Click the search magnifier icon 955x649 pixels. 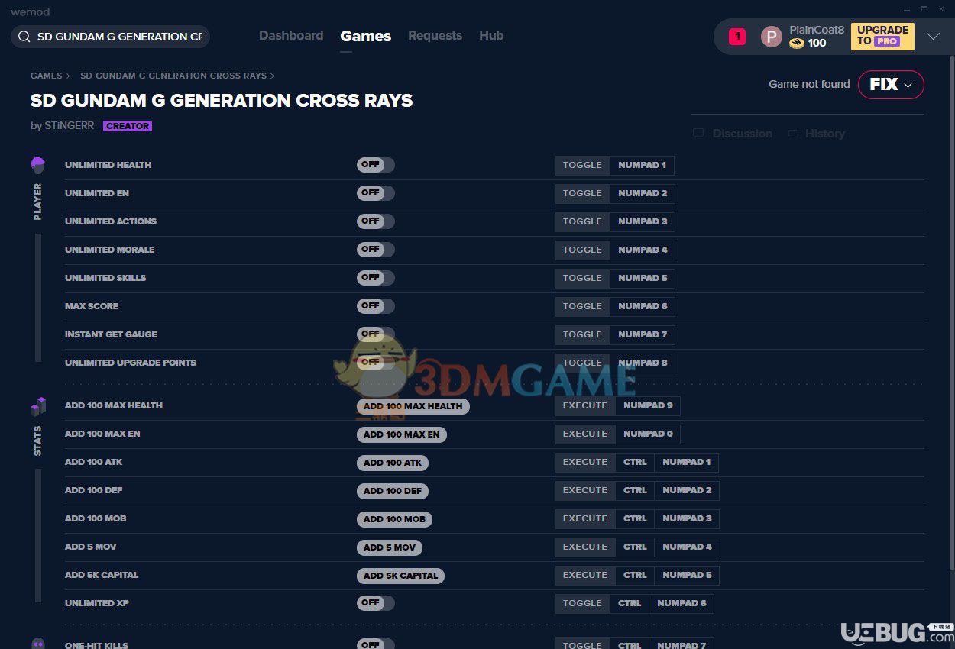[x=24, y=37]
